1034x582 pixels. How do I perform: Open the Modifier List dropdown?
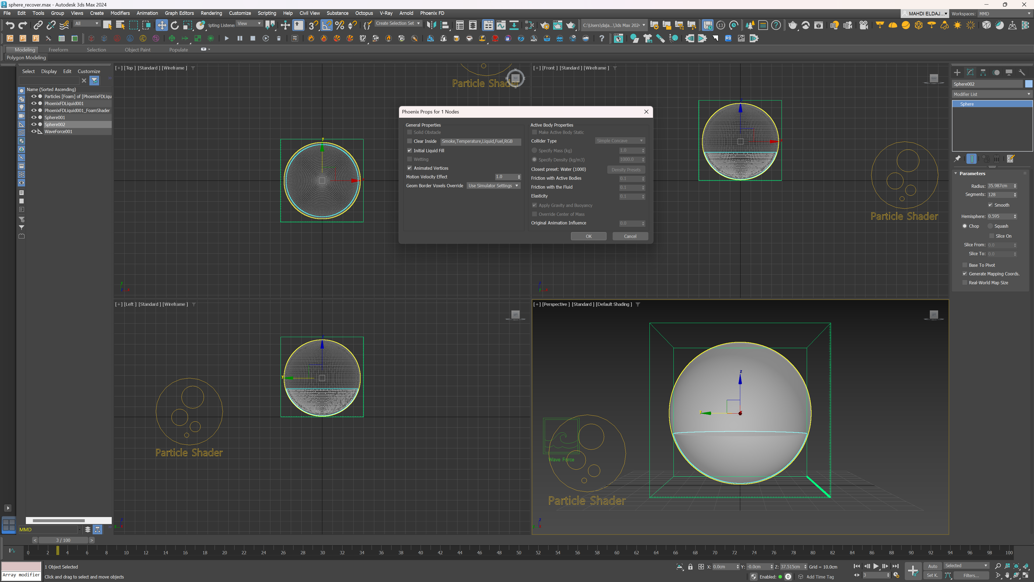click(x=992, y=94)
